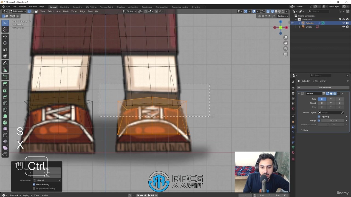Viewport: 351px width, 197px height.
Task: Hide Cylinder object in viewport
Action: pos(343,23)
